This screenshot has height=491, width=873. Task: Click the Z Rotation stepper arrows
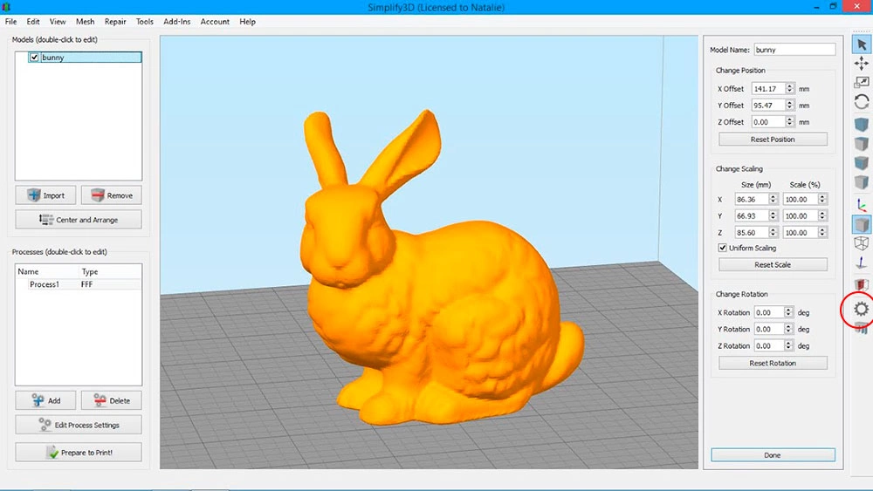pyautogui.click(x=789, y=346)
